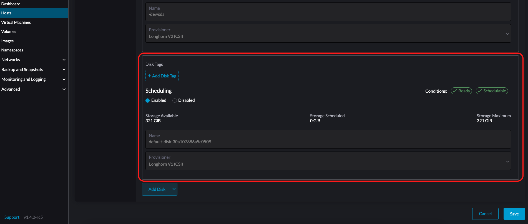
Task: Click the Support link
Action: tap(12, 217)
